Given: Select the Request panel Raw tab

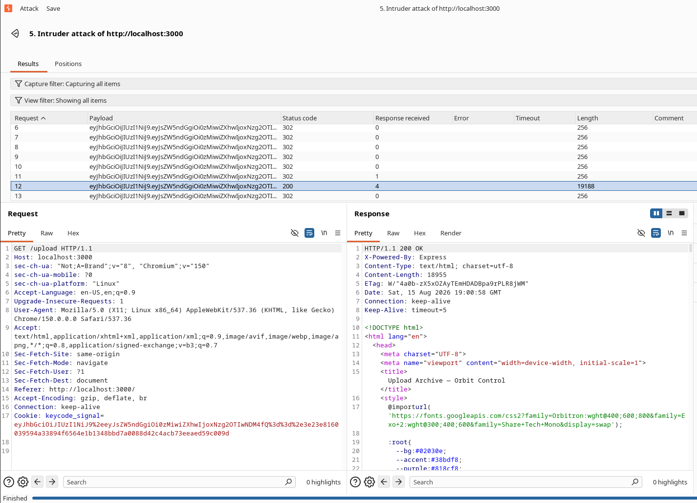Looking at the screenshot, I should [x=47, y=233].
